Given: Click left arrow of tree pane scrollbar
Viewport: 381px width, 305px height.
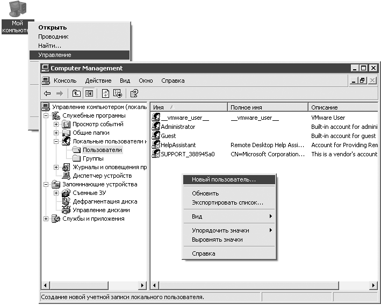Looking at the screenshot, I should (x=46, y=285).
